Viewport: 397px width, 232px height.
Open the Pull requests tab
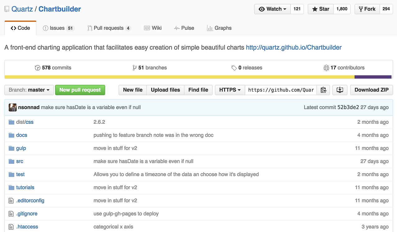109,28
